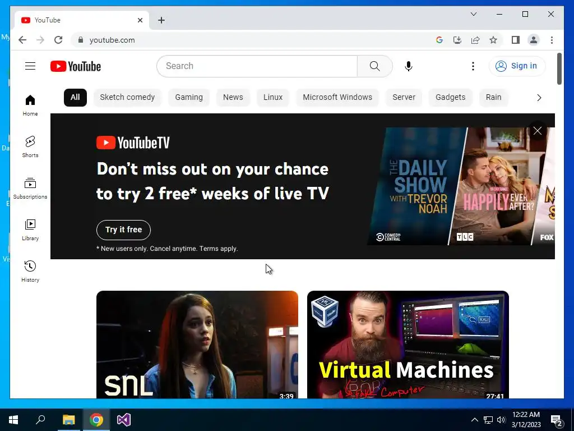The width and height of the screenshot is (574, 431).
Task: Share this page via the share icon
Action: 475,40
